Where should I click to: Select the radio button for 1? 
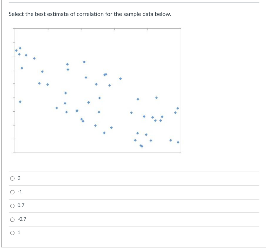pyautogui.click(x=12, y=232)
